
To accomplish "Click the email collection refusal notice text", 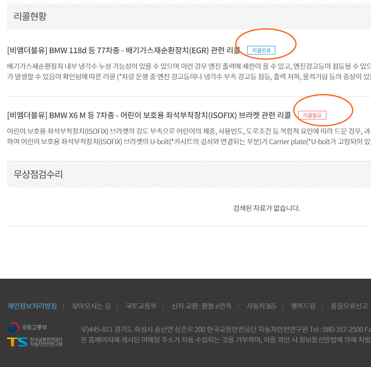I will coord(226,340).
